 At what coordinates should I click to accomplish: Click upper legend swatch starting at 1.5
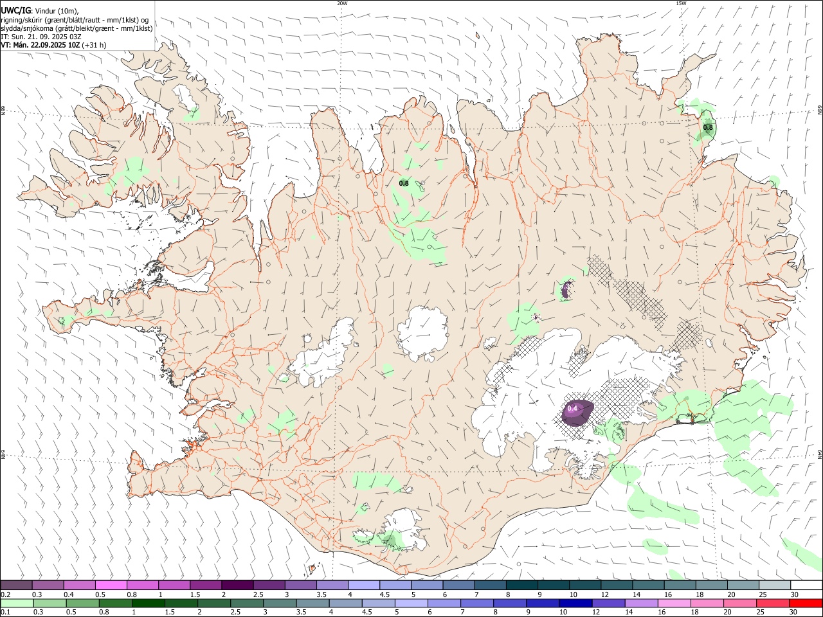[x=206, y=585]
